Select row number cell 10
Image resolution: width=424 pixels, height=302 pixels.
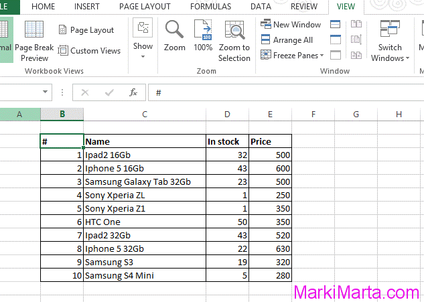(x=62, y=275)
